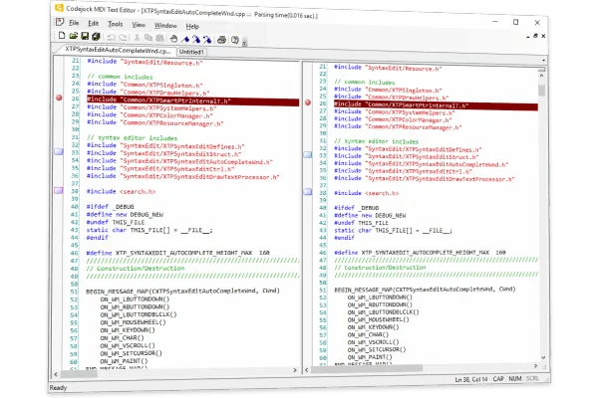The width and height of the screenshot is (598, 398).
Task: Click 'ON_WM_KEYDOWN()' in right pane
Action: coord(373,327)
